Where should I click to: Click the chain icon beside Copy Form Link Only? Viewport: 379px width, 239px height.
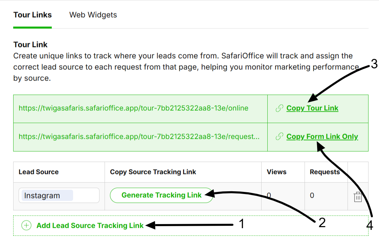pos(279,136)
